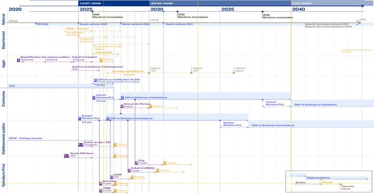Select the 3 badge beside Frey Etudes
Viewport: 374px width, 194px height.
136,163
